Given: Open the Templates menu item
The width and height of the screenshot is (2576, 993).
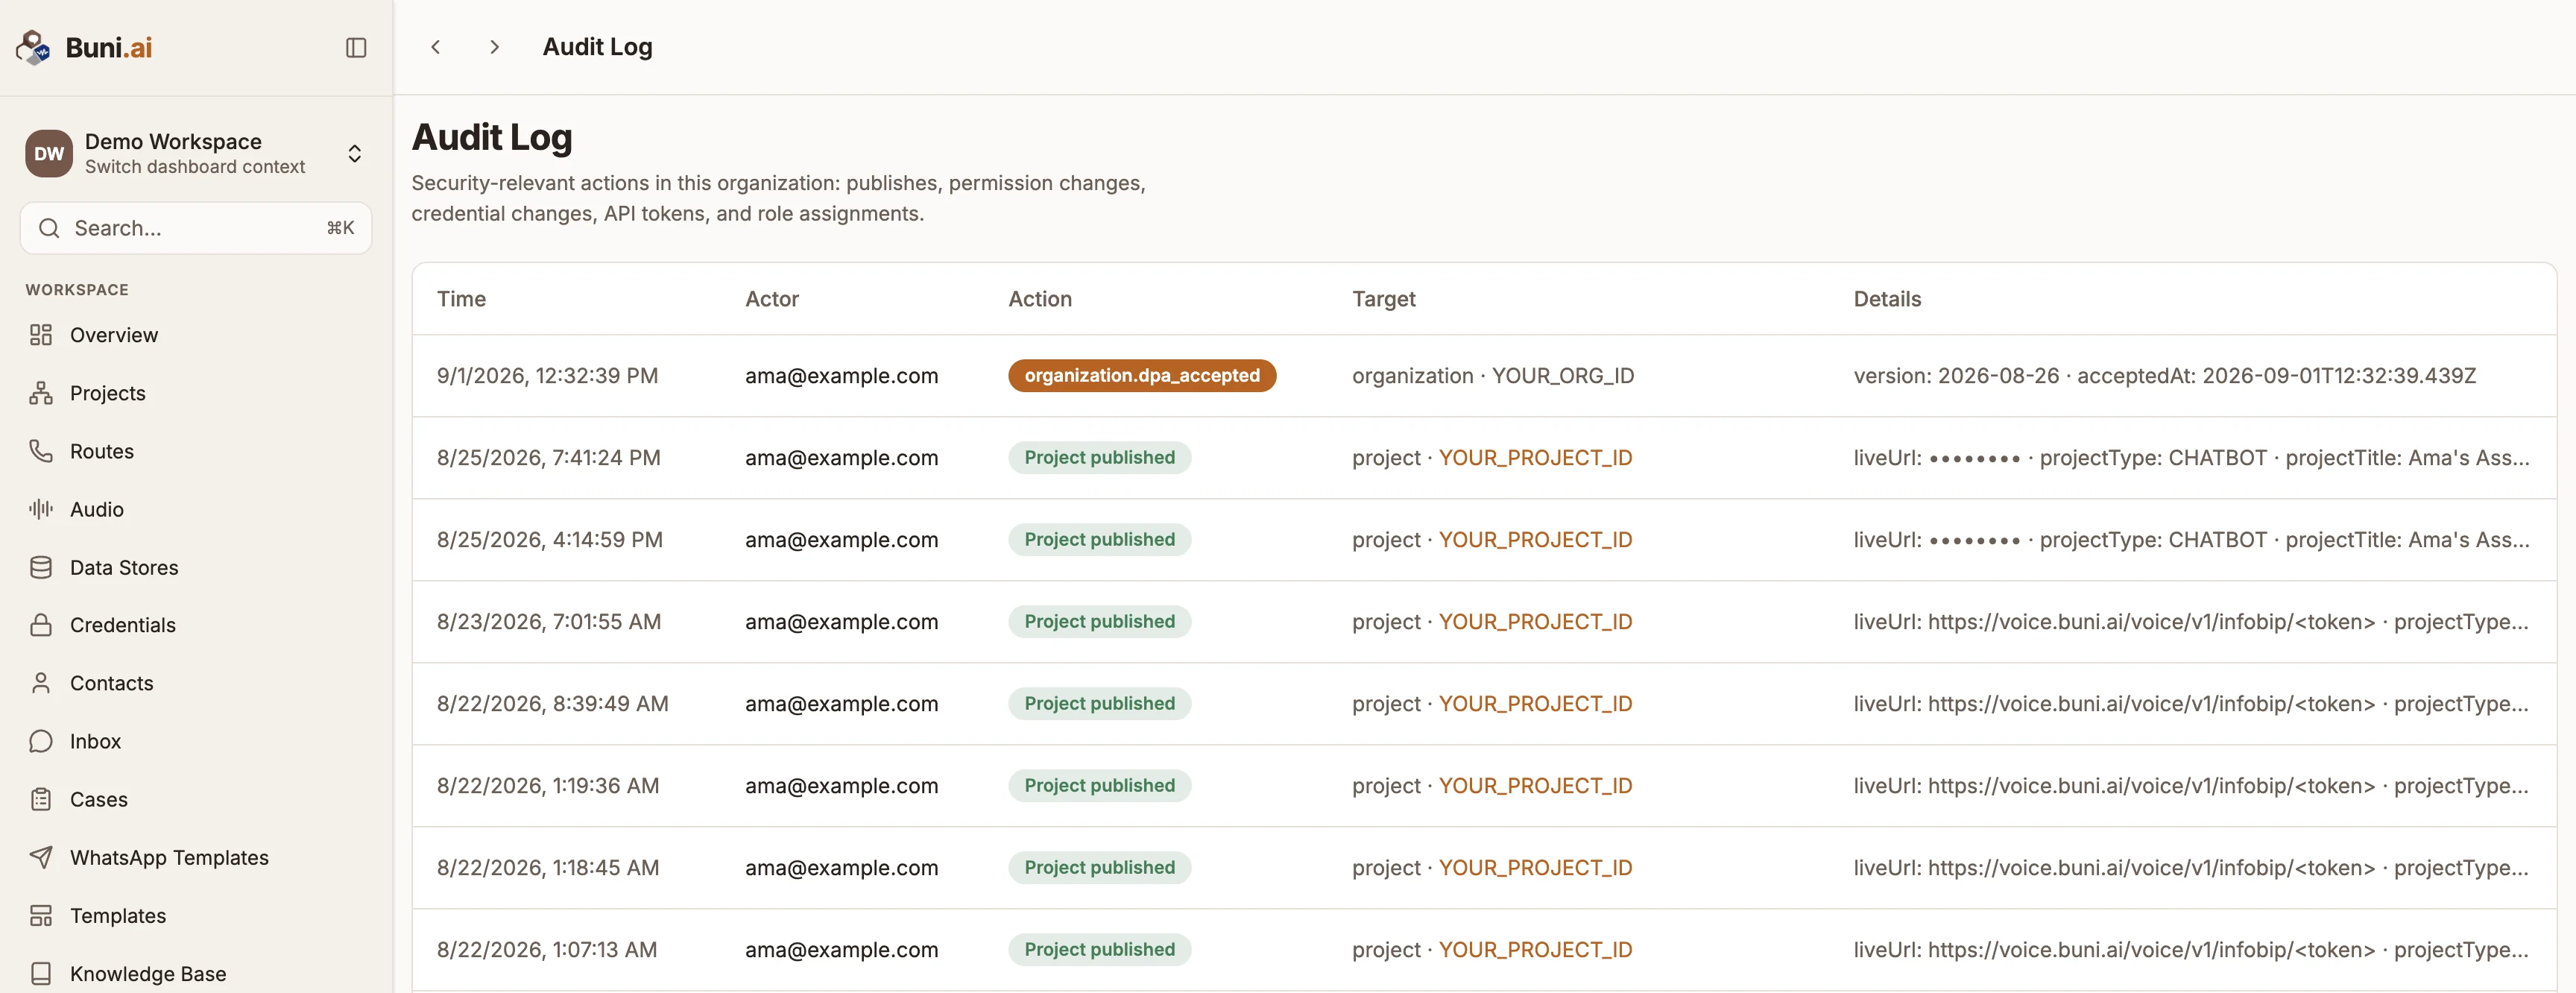Looking at the screenshot, I should [x=196, y=915].
